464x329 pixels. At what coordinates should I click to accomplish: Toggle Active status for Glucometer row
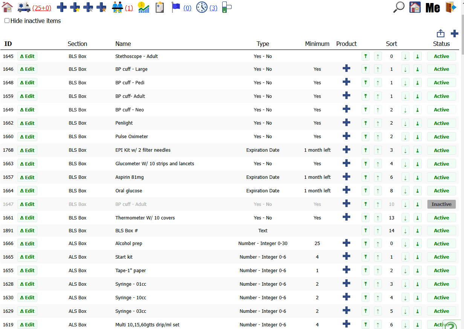pos(441,164)
